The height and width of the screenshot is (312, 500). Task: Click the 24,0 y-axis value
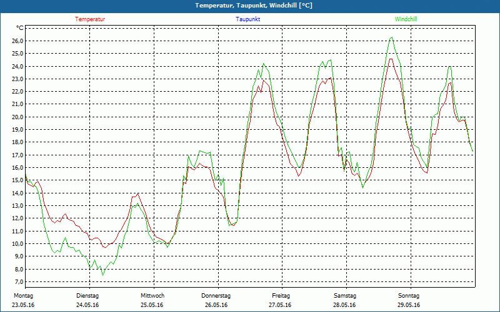click(18, 66)
